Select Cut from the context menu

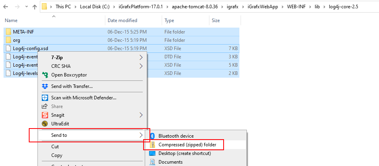click(x=55, y=147)
